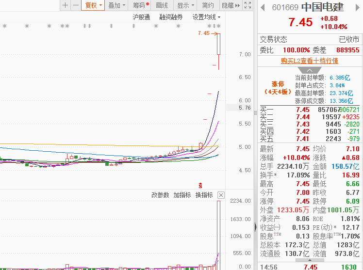Click the red S marker on chart

(200, 185)
